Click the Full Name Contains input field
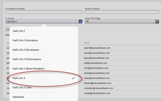Viewport: 162px width, 101px height. click(44, 12)
